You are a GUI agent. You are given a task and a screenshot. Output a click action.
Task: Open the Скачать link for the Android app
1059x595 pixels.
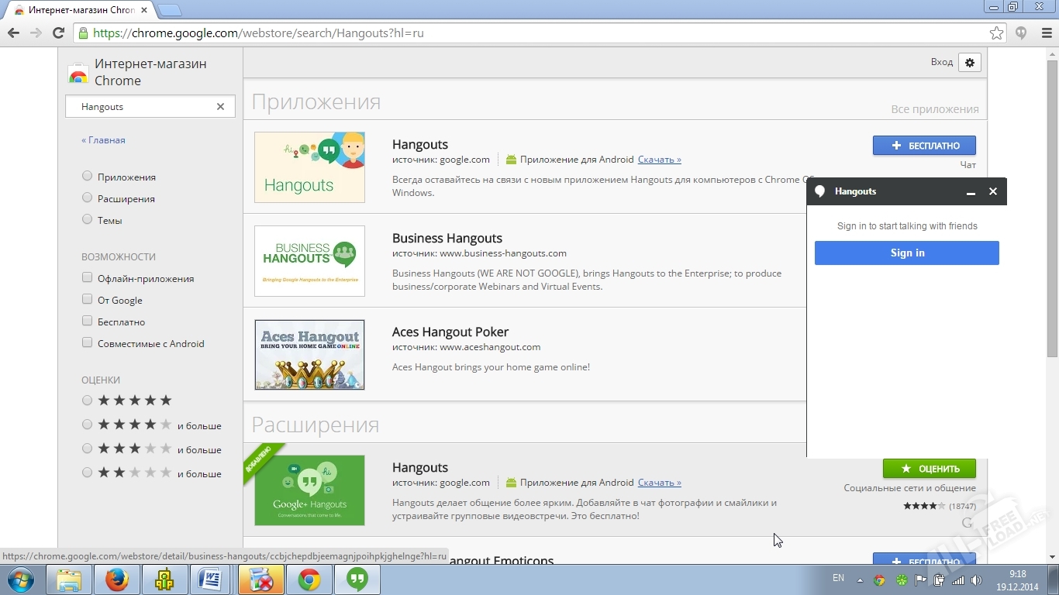(658, 160)
